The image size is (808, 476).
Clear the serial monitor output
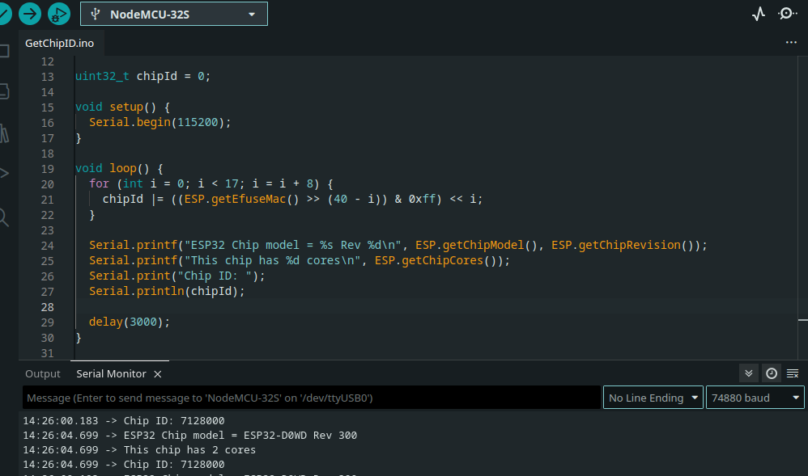click(793, 373)
